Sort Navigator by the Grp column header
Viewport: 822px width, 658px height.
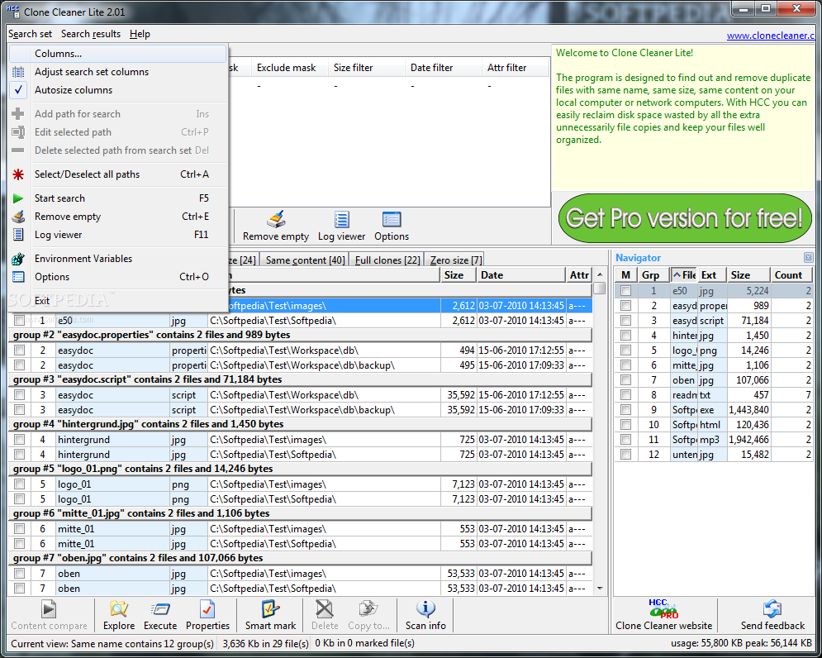coord(653,275)
